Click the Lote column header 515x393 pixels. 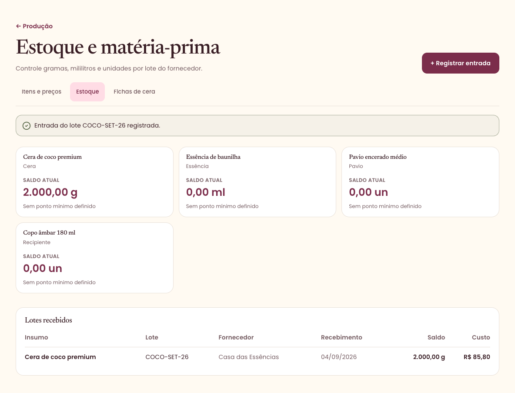click(x=152, y=337)
